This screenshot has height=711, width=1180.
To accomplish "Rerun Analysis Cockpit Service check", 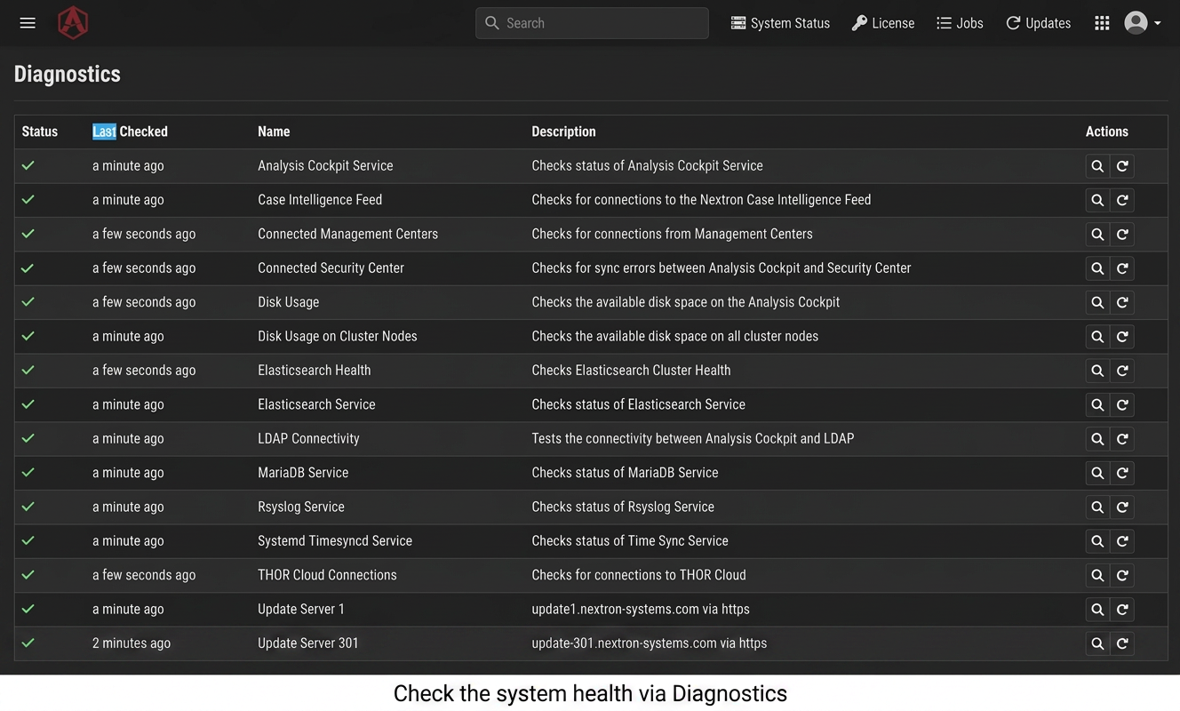I will click(x=1122, y=166).
